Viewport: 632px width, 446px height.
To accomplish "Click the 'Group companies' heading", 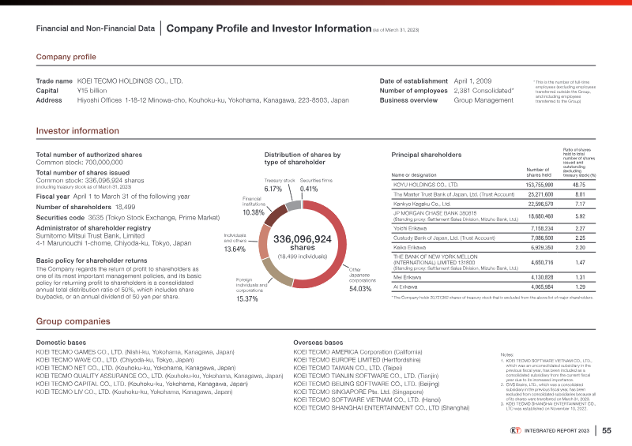I will pos(73,321).
